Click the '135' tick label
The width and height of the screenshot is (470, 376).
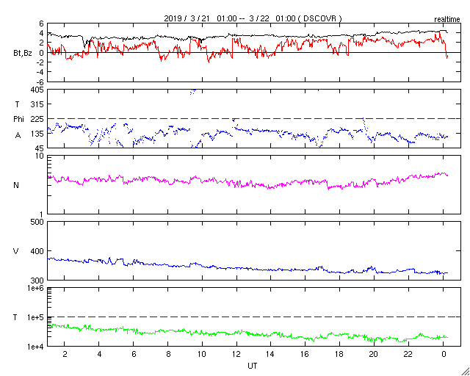37,134
